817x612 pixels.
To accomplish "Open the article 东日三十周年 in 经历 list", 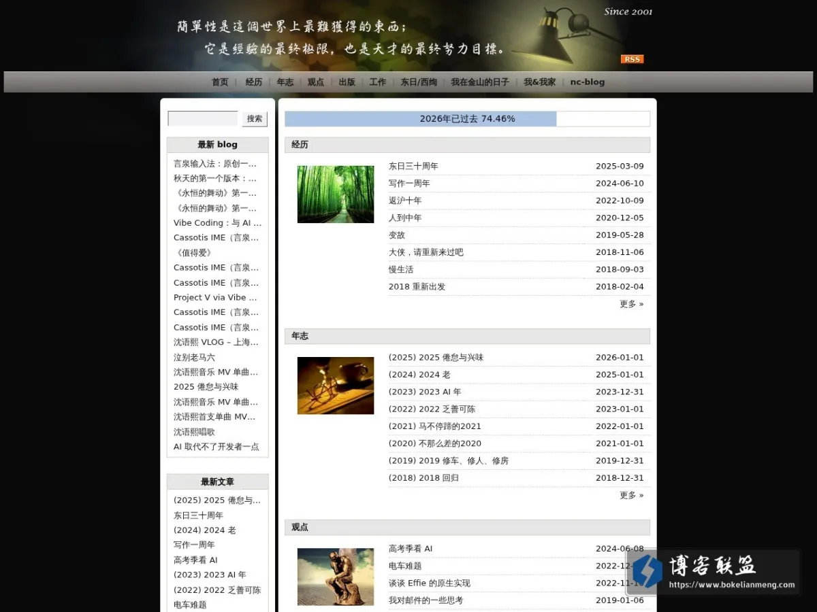I will (x=413, y=166).
